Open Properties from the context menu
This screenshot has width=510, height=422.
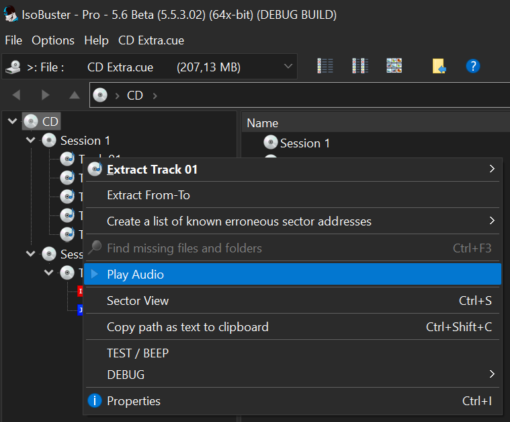tap(292, 401)
